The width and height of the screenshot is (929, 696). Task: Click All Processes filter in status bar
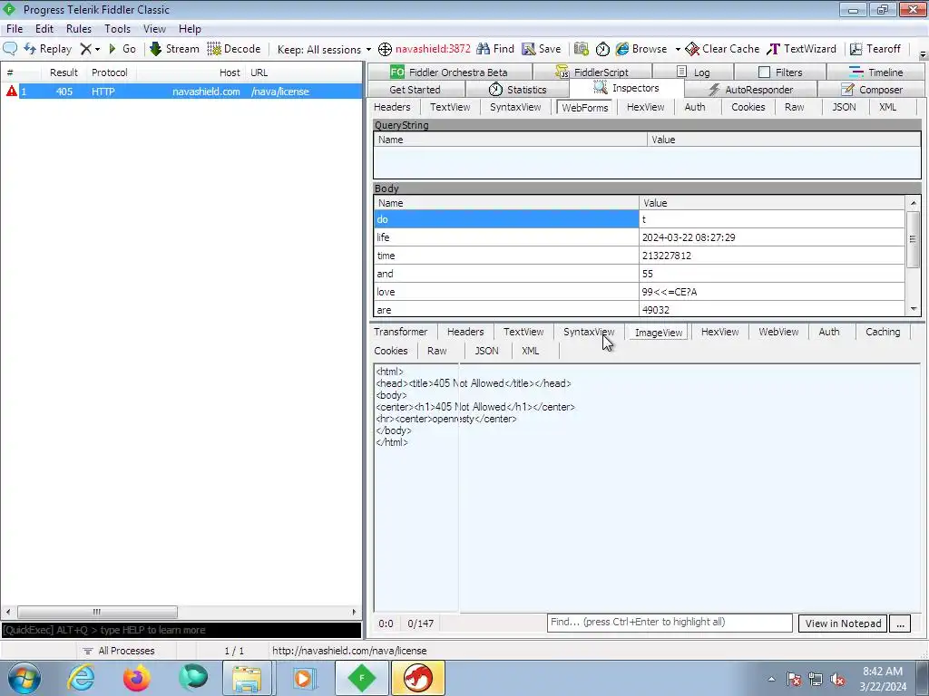point(119,651)
